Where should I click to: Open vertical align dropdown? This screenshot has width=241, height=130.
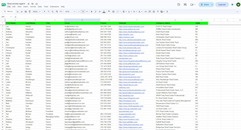130,12
